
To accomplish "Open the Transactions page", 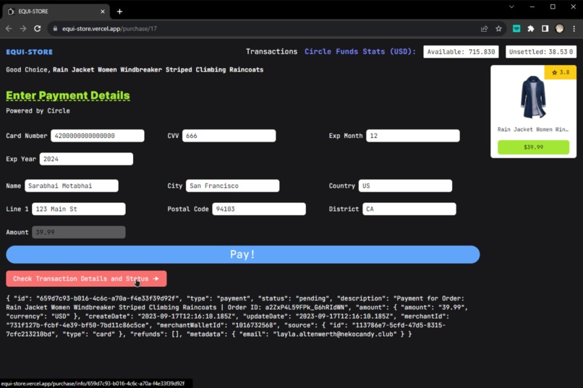I will click(271, 51).
